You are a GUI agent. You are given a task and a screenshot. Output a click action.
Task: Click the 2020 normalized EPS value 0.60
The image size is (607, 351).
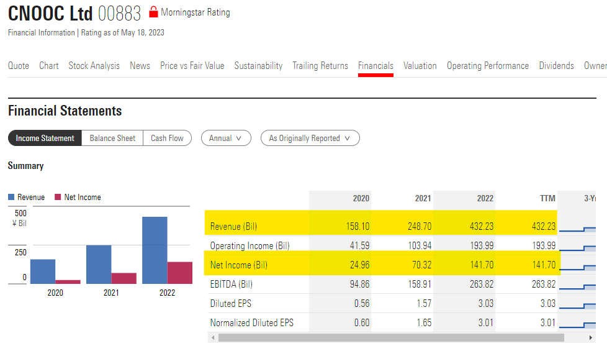[x=362, y=322]
